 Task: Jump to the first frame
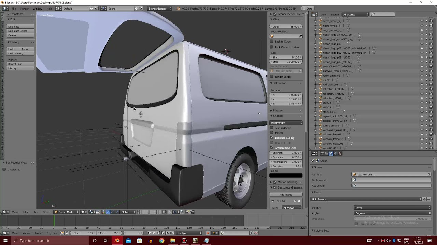pos(149,233)
